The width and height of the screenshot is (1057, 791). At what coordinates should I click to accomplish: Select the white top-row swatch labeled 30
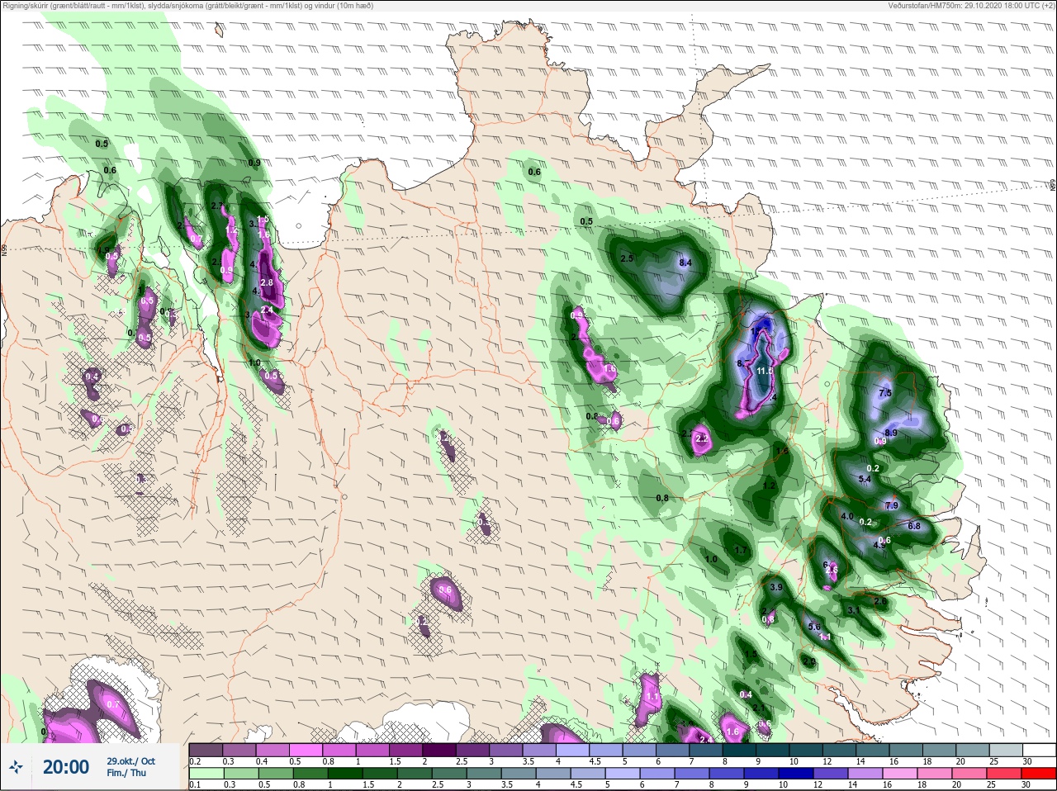click(1039, 750)
